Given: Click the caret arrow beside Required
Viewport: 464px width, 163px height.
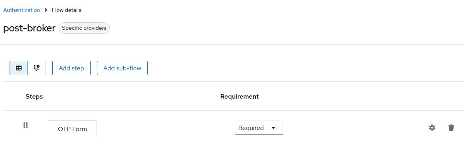Looking at the screenshot, I should (273, 128).
